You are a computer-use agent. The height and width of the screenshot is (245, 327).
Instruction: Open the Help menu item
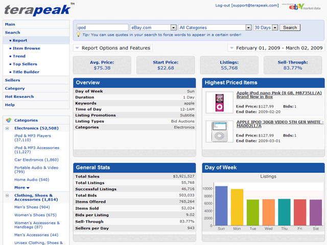coord(36,105)
